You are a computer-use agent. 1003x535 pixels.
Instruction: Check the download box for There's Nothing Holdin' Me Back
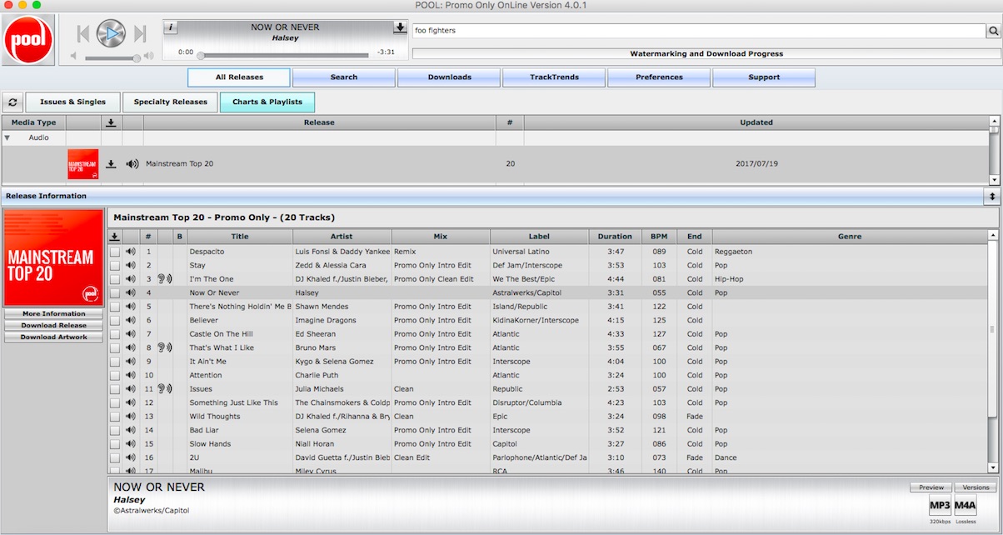coord(115,306)
